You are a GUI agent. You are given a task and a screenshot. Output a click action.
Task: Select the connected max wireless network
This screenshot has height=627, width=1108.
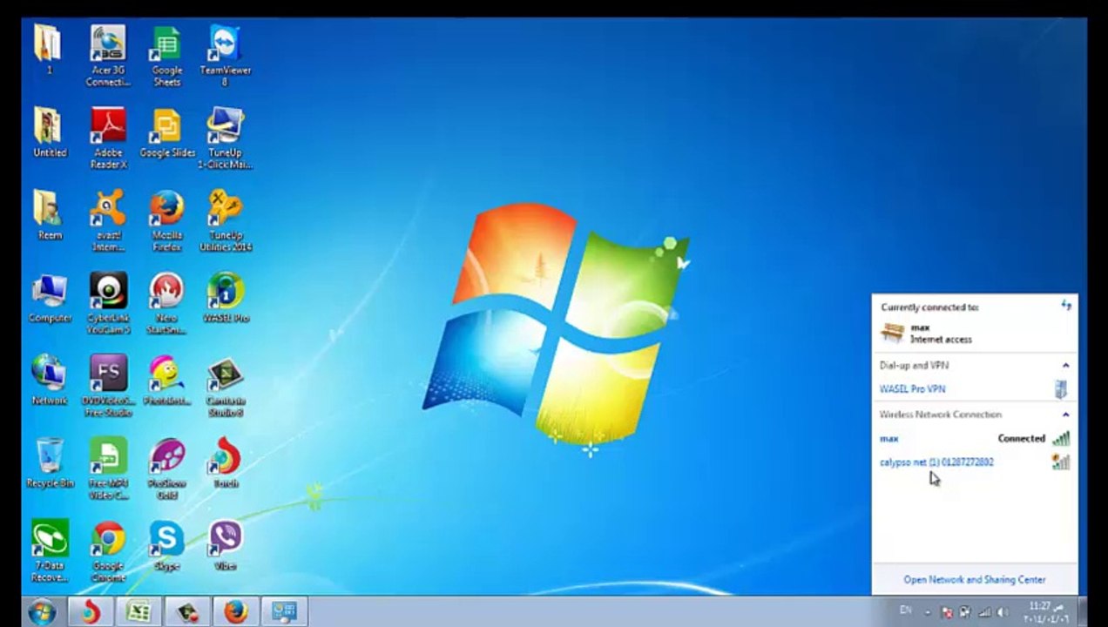974,439
